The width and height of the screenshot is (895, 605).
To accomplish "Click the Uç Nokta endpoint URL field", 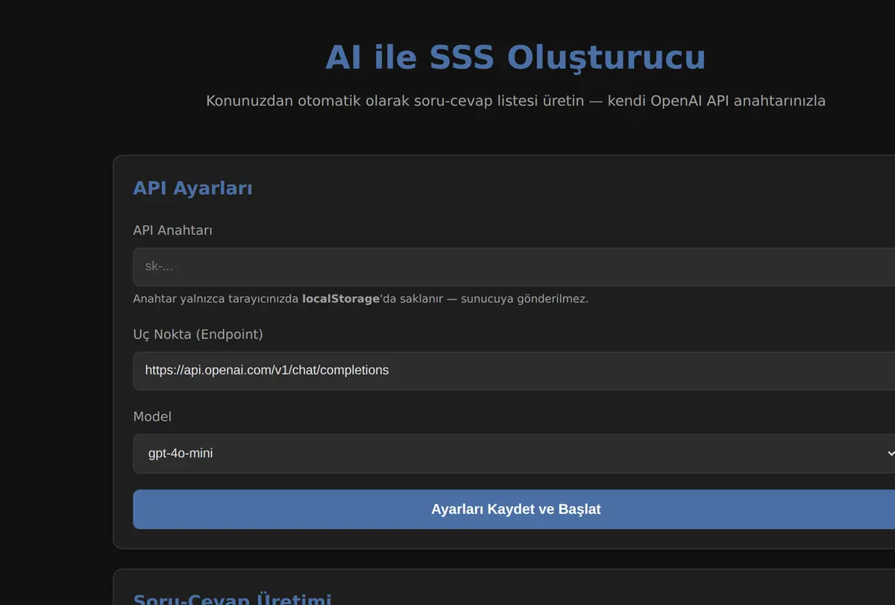I will (515, 371).
